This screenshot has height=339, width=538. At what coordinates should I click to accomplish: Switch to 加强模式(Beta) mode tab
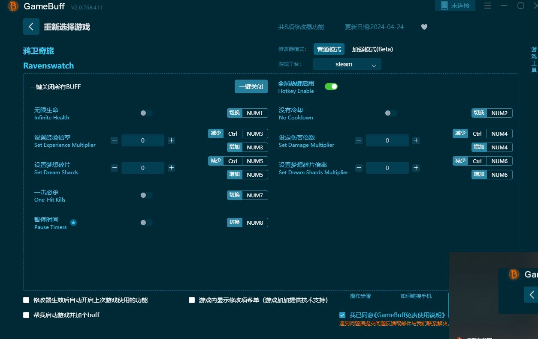(x=372, y=49)
